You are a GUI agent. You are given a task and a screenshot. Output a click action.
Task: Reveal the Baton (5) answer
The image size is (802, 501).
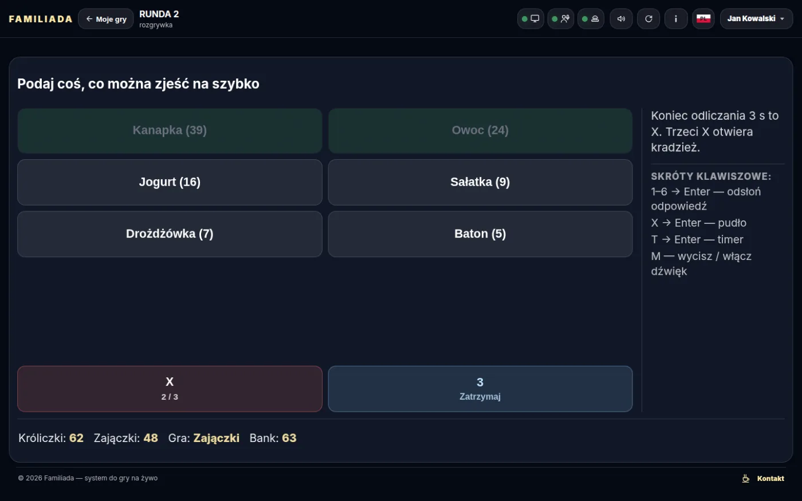click(x=480, y=234)
